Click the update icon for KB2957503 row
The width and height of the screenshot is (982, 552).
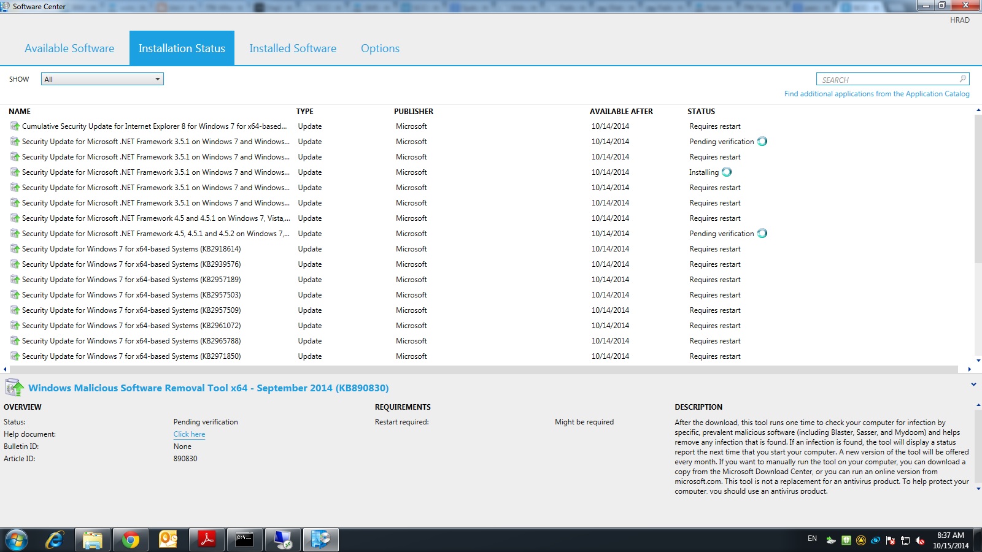click(x=15, y=295)
